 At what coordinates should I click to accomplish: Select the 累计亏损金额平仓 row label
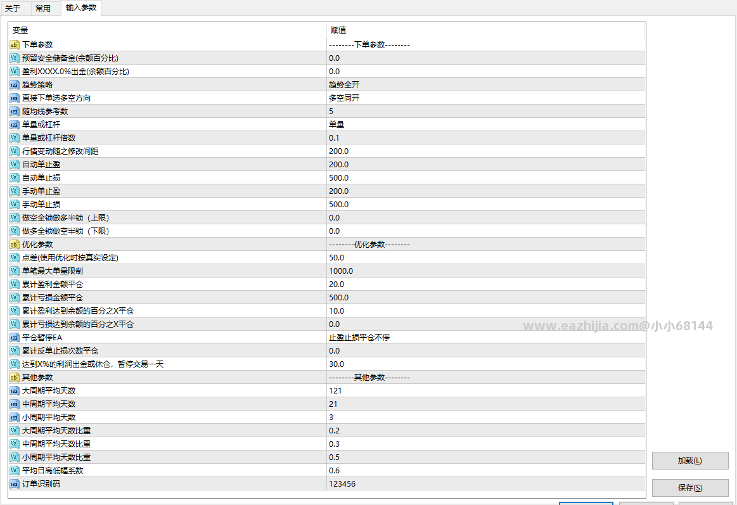[x=53, y=298]
